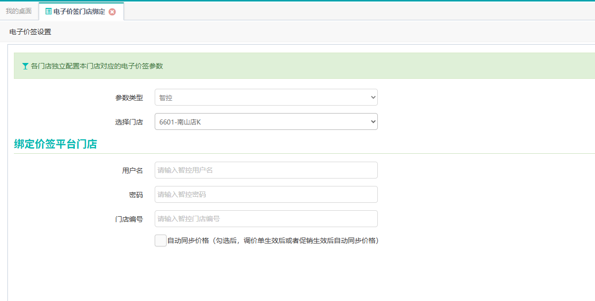Screen dimensions: 595x301
Task: Click the filter icon in green notice bar
Action: pyautogui.click(x=25, y=66)
